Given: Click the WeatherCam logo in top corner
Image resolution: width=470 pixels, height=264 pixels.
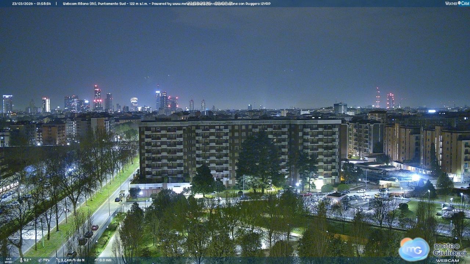Looking at the screenshot, I should click(x=457, y=3).
